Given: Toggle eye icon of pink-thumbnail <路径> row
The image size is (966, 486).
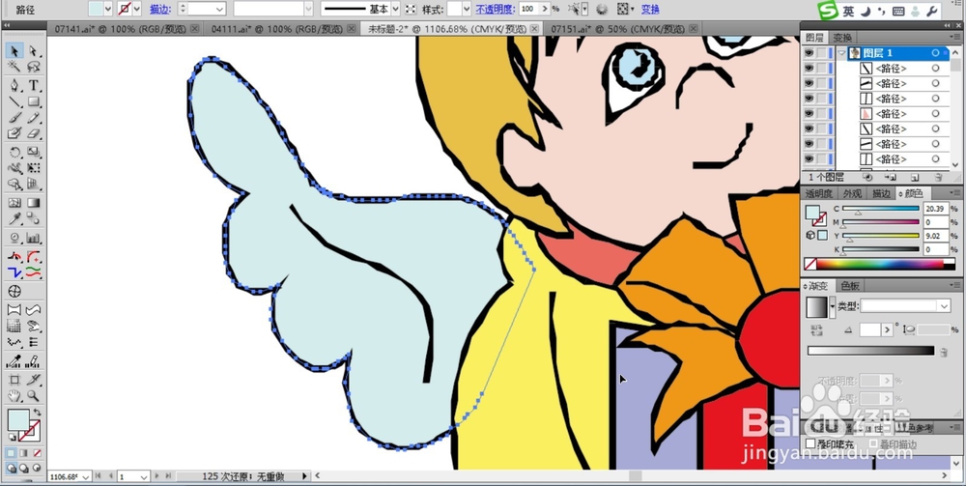Looking at the screenshot, I should coord(809,113).
